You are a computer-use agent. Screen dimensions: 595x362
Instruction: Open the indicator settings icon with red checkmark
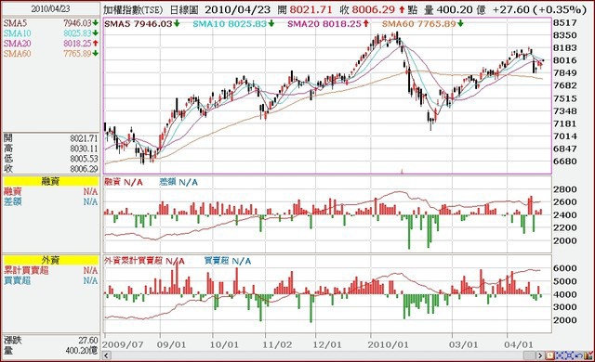(x=588, y=356)
